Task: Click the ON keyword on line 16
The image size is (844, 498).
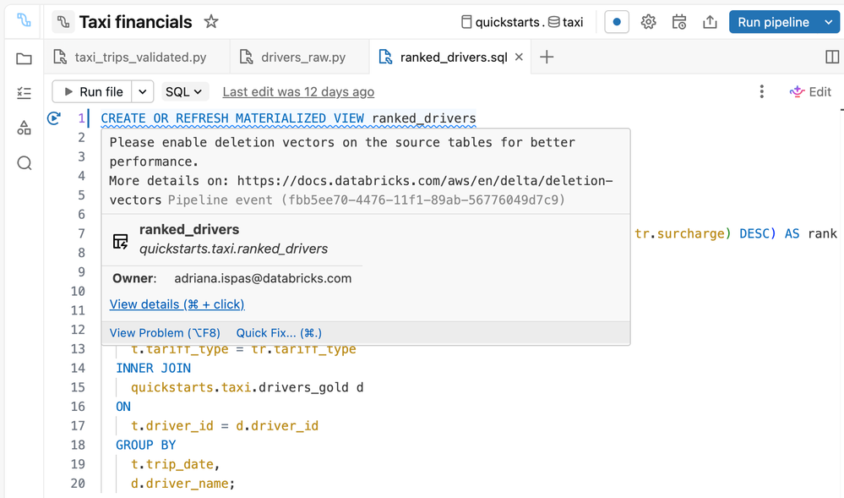Action: point(123,407)
